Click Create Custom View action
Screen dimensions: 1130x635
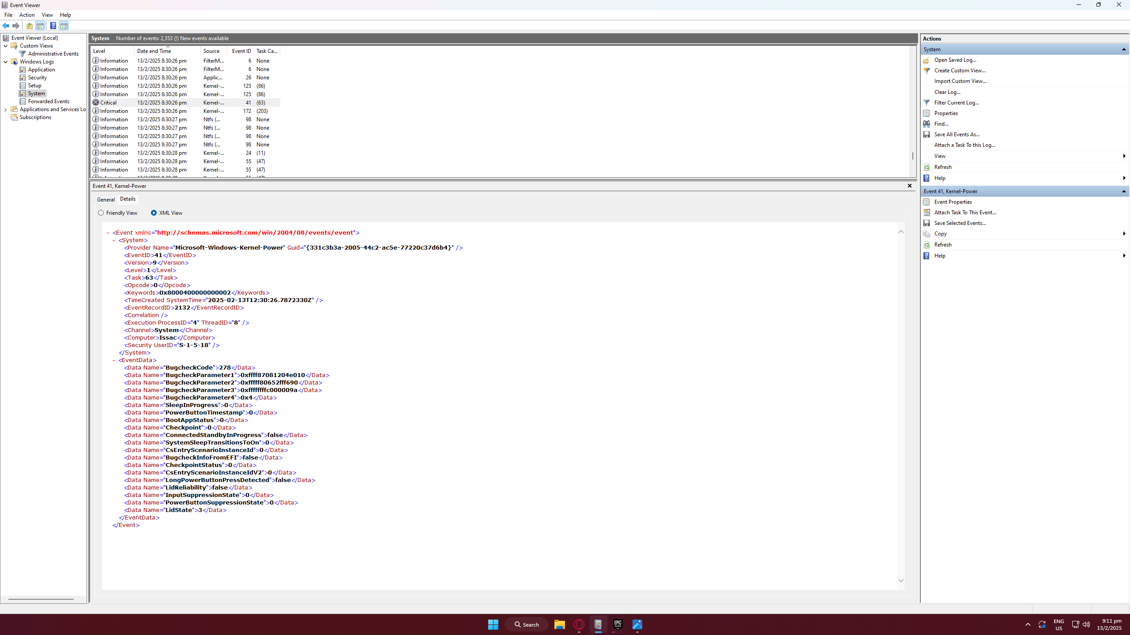click(960, 71)
